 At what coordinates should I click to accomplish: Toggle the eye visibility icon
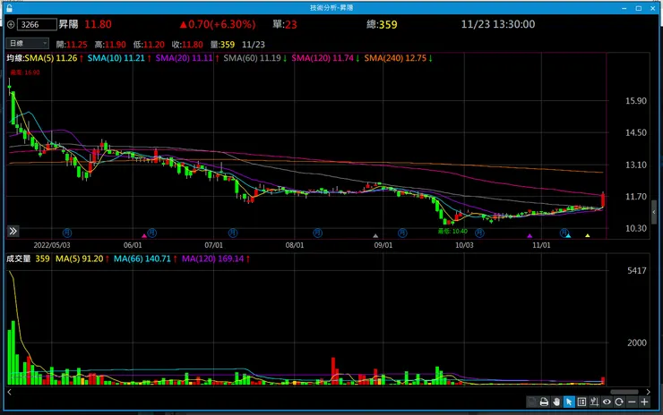[x=607, y=402]
